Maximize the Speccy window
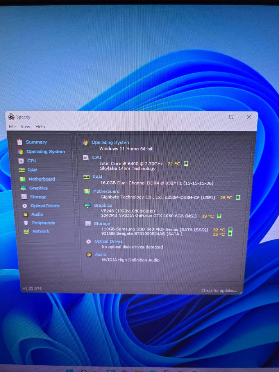 click(x=231, y=117)
